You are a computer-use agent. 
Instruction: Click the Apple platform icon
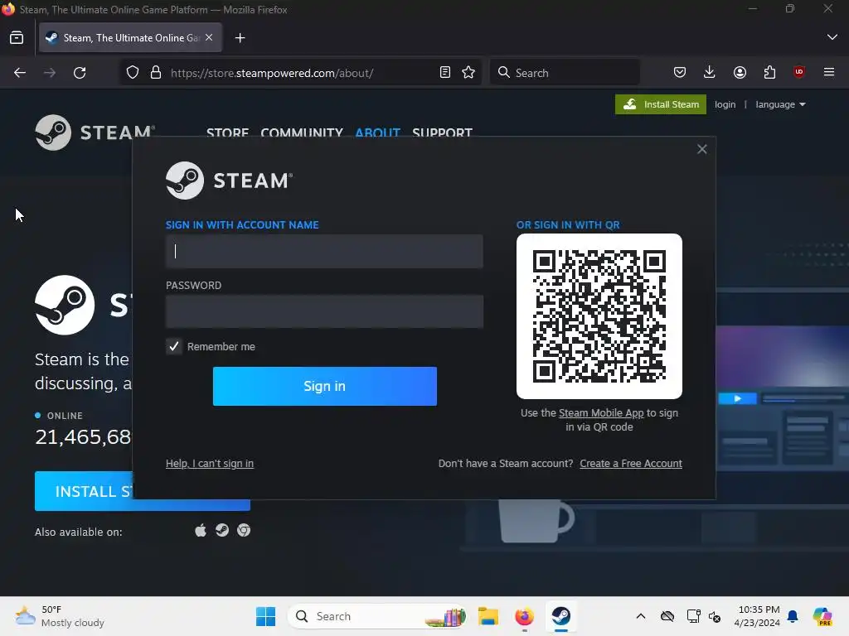coord(201,531)
